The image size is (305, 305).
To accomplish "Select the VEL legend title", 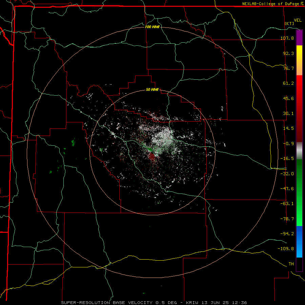I will 298,20.
